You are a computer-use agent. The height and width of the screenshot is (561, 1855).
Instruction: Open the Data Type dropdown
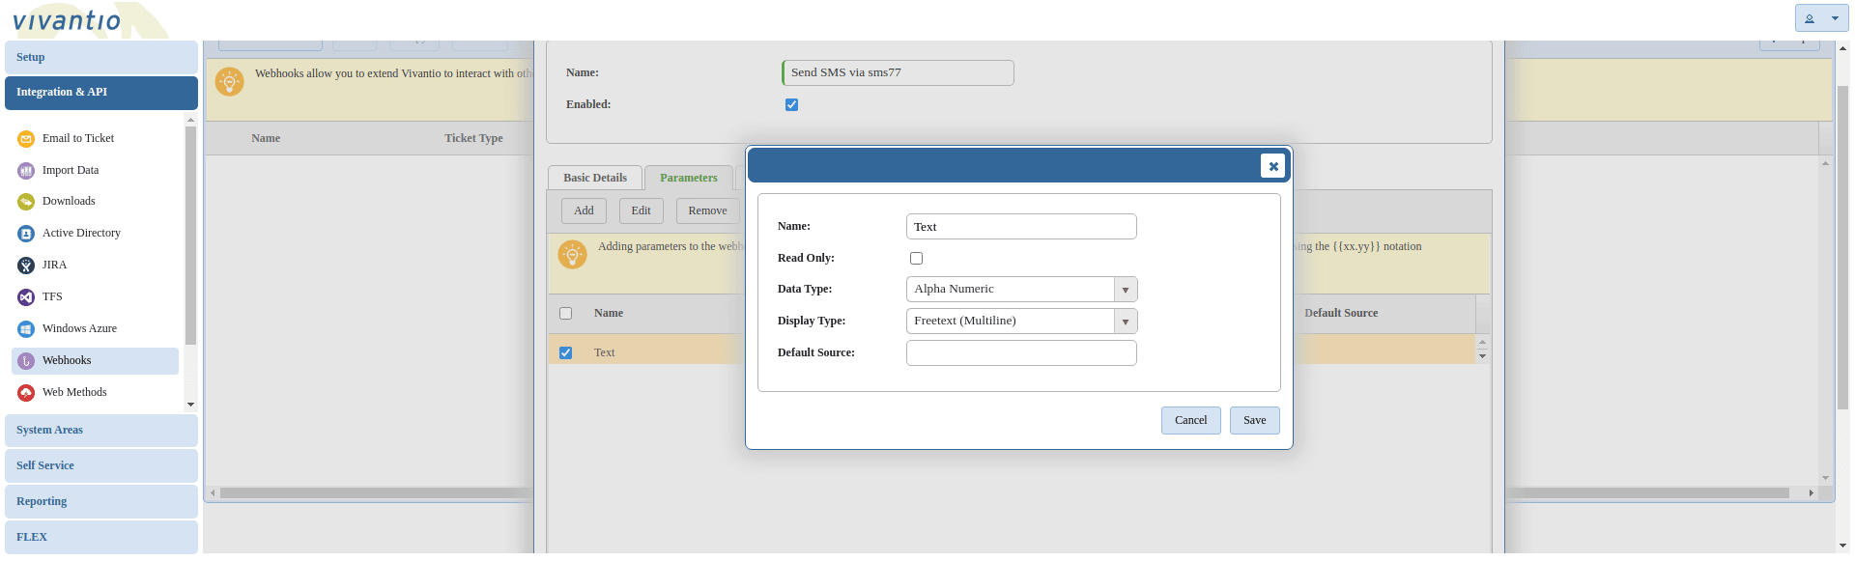coord(1125,290)
